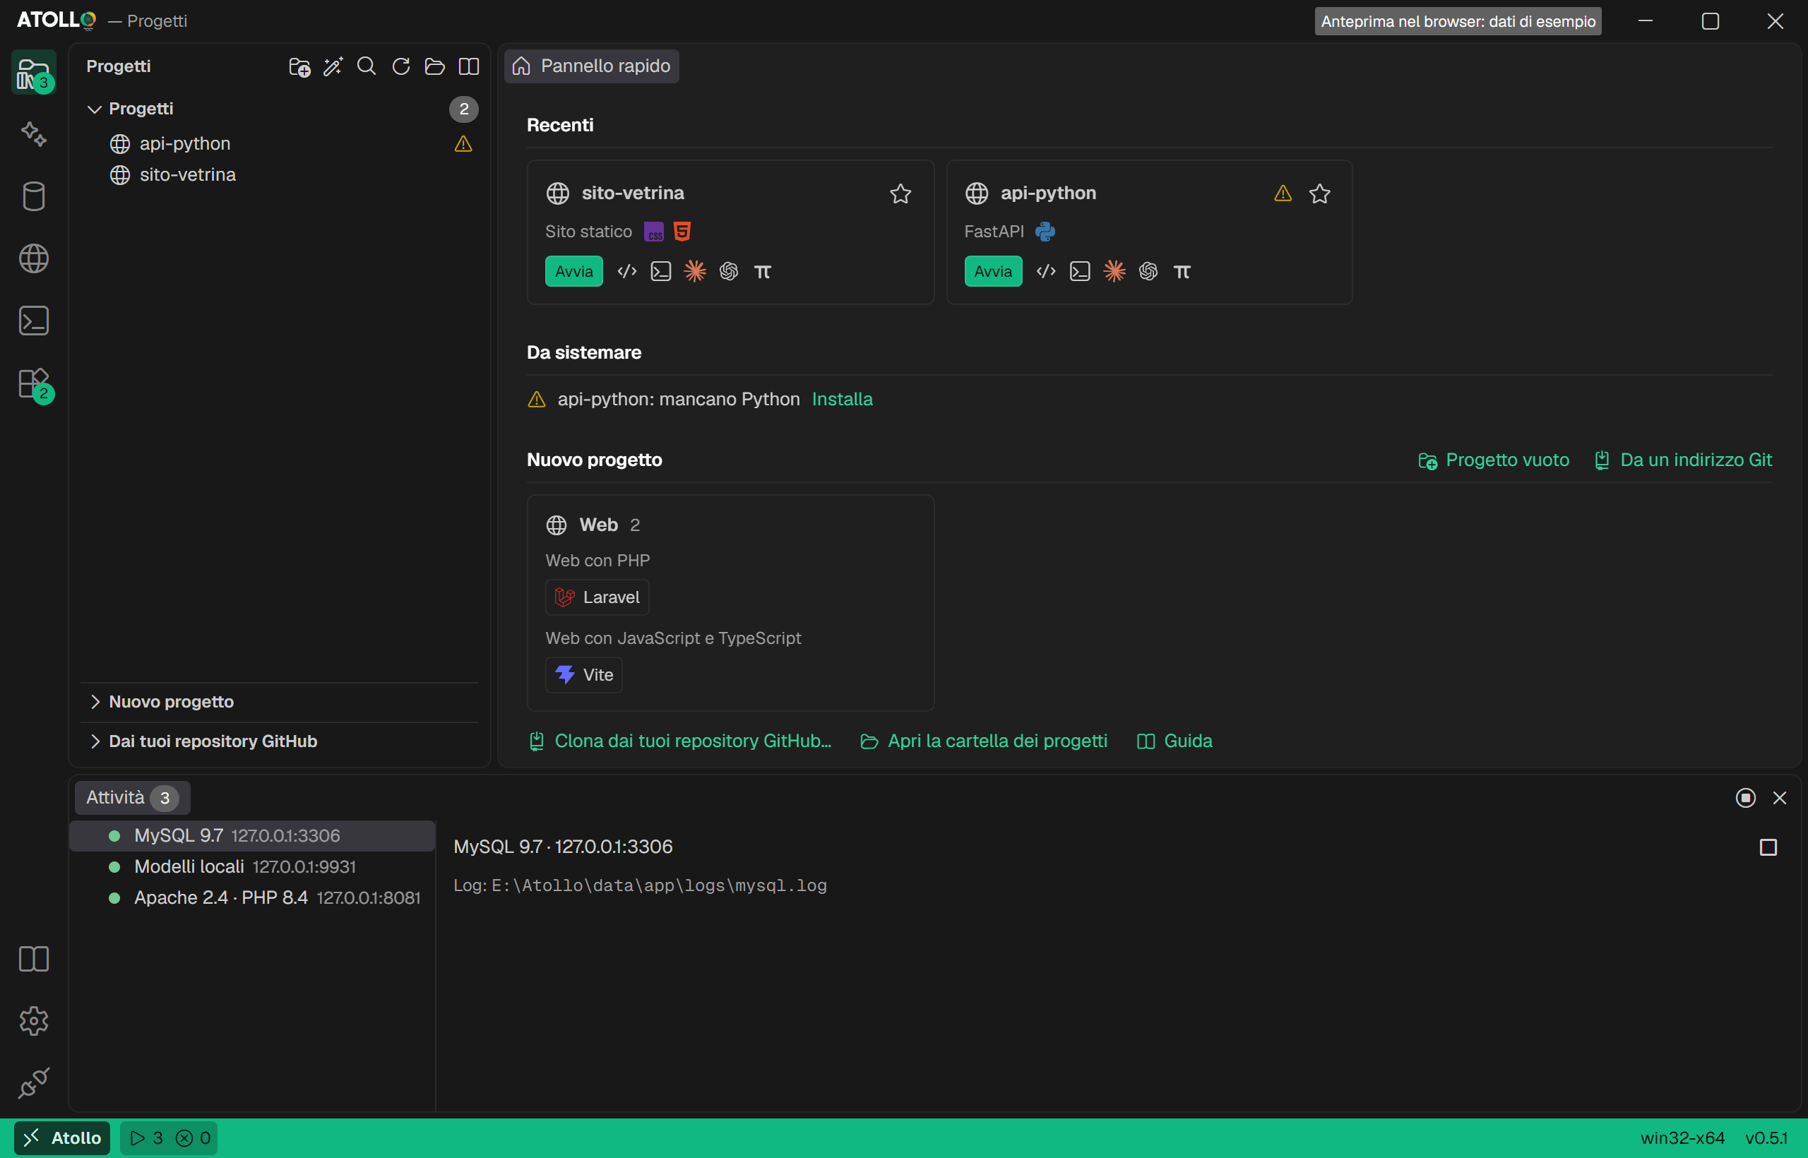Stop the MySQL 9.7 service square button
Image resolution: width=1808 pixels, height=1158 pixels.
1768,847
